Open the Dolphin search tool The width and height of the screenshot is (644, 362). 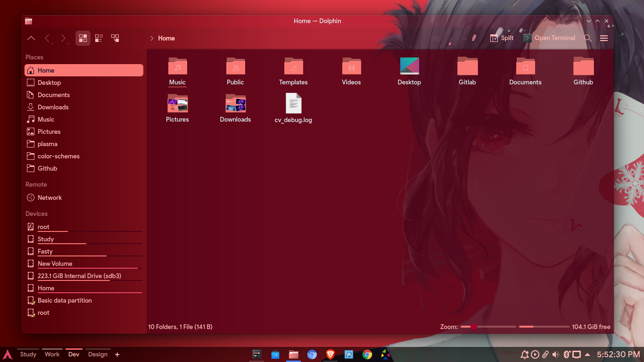click(588, 38)
